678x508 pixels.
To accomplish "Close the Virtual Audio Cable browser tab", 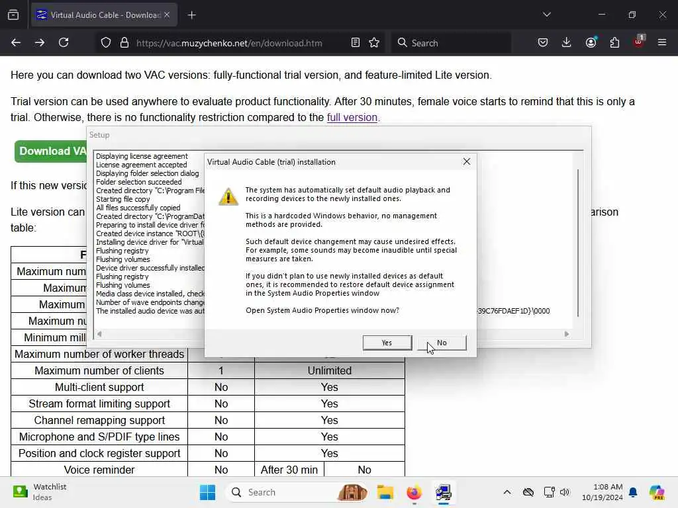I will click(x=167, y=15).
